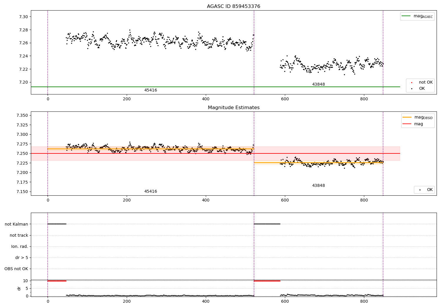This screenshot has height=308, width=441.
Task: Click the 800 x-axis tick under the Magnitude Estimates plot
Action: point(364,200)
